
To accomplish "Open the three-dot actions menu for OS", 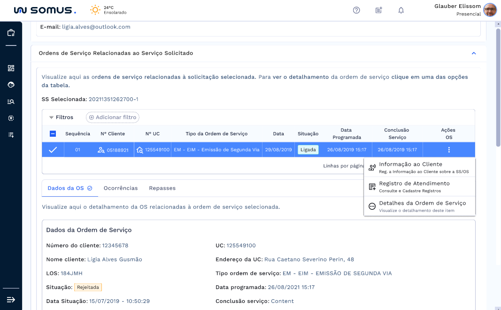I will pos(449,150).
